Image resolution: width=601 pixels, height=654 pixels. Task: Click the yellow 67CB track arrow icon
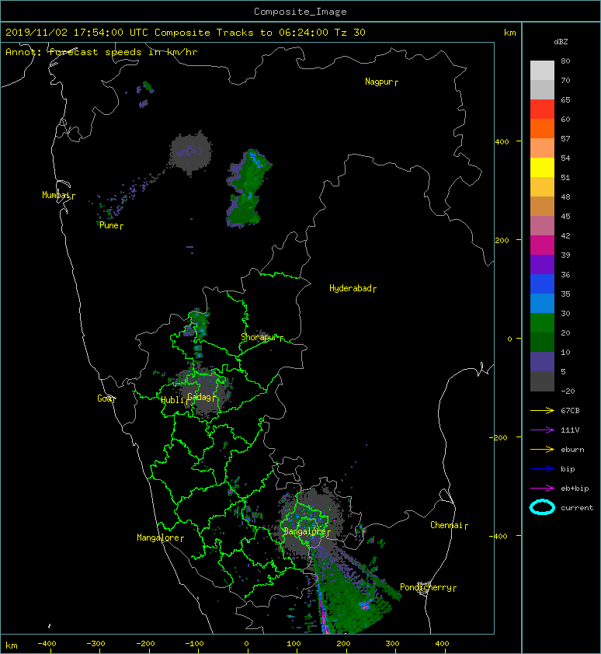542,411
